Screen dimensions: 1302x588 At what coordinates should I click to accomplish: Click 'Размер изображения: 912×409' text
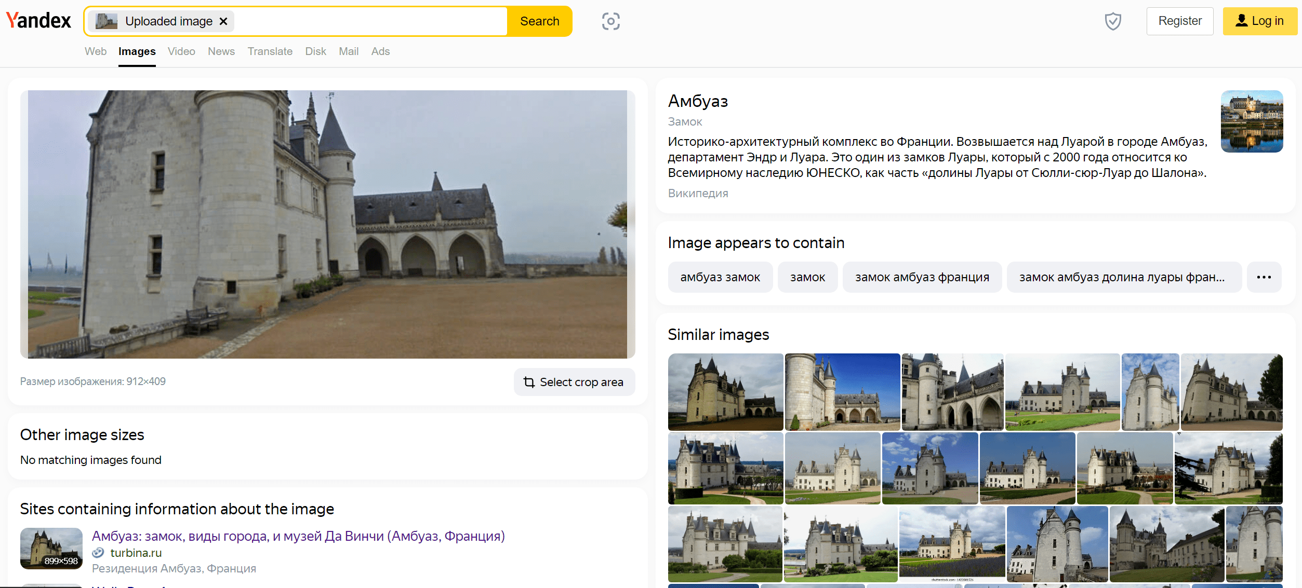pyautogui.click(x=93, y=381)
